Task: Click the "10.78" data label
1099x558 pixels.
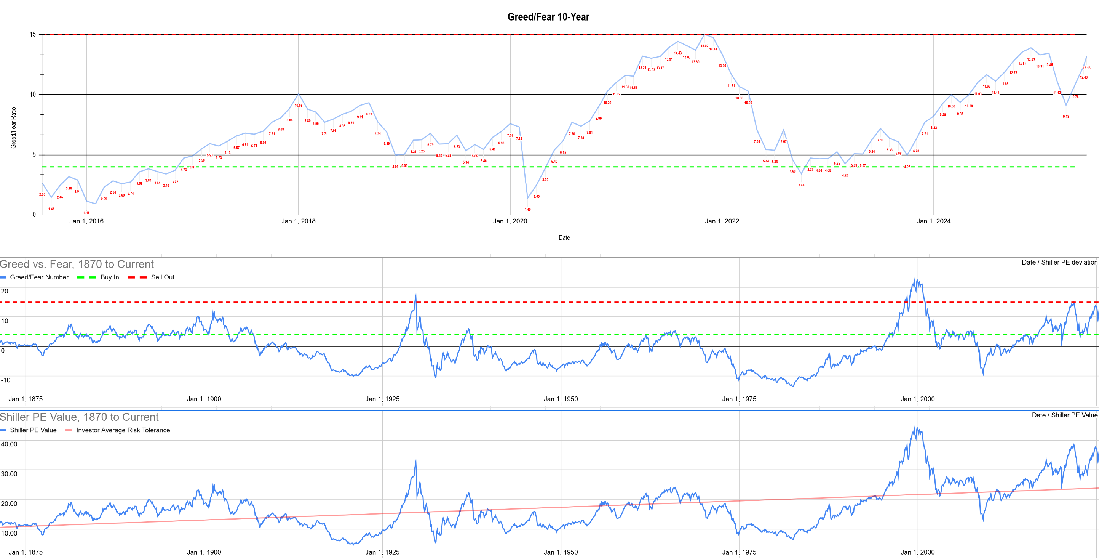Action: coord(1075,97)
